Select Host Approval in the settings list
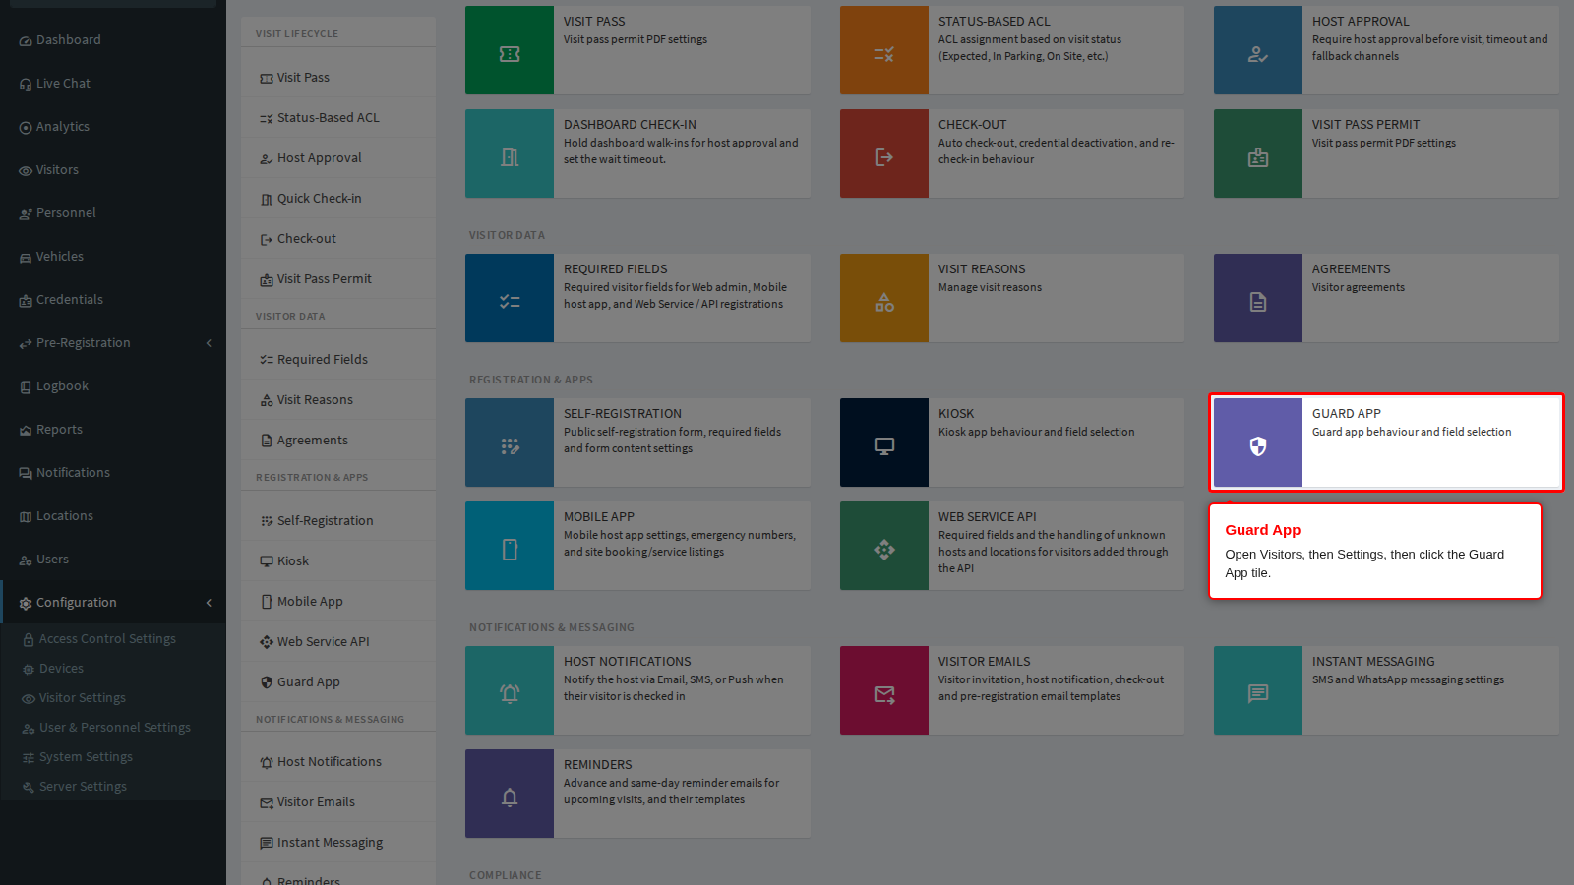Image resolution: width=1574 pixels, height=885 pixels. coord(338,158)
